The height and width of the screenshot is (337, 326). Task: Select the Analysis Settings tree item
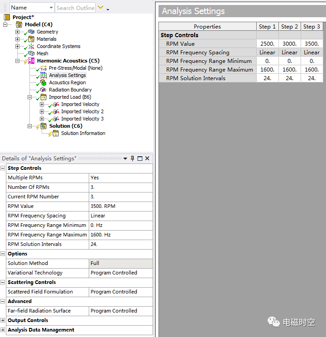pyautogui.click(x=67, y=75)
